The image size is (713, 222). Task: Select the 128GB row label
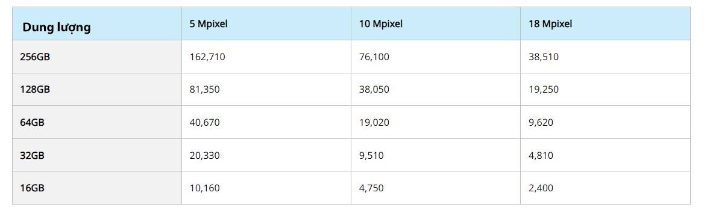click(x=97, y=90)
